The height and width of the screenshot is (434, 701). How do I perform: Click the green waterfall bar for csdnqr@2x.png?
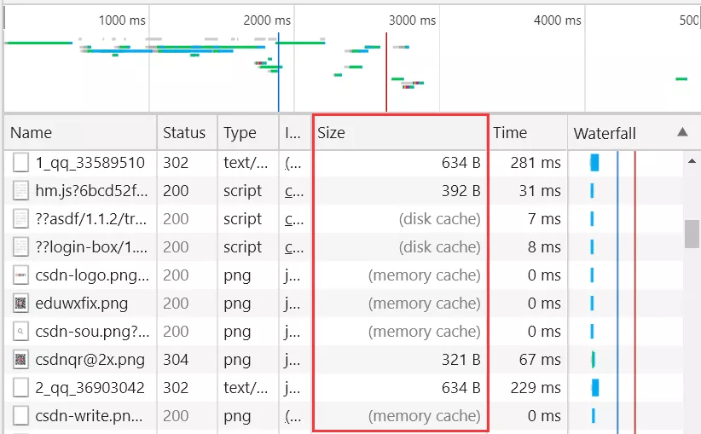pyautogui.click(x=593, y=360)
